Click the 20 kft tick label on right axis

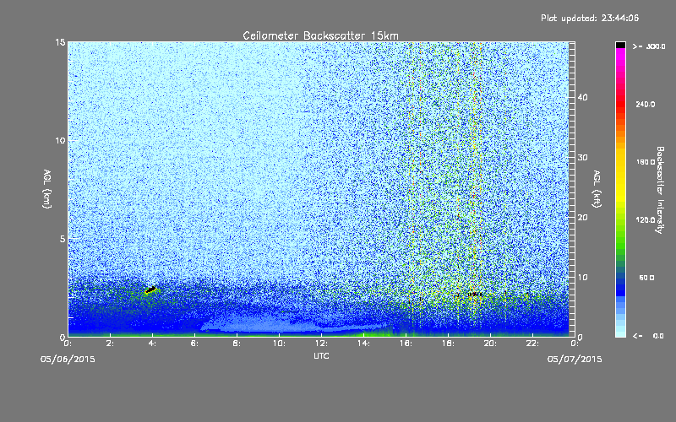tap(583, 218)
